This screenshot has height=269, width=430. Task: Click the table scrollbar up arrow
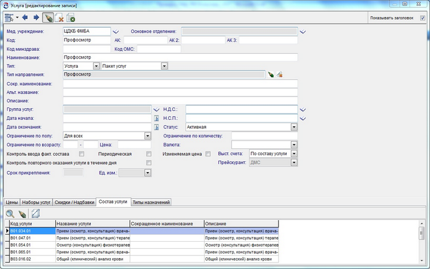click(x=422, y=224)
